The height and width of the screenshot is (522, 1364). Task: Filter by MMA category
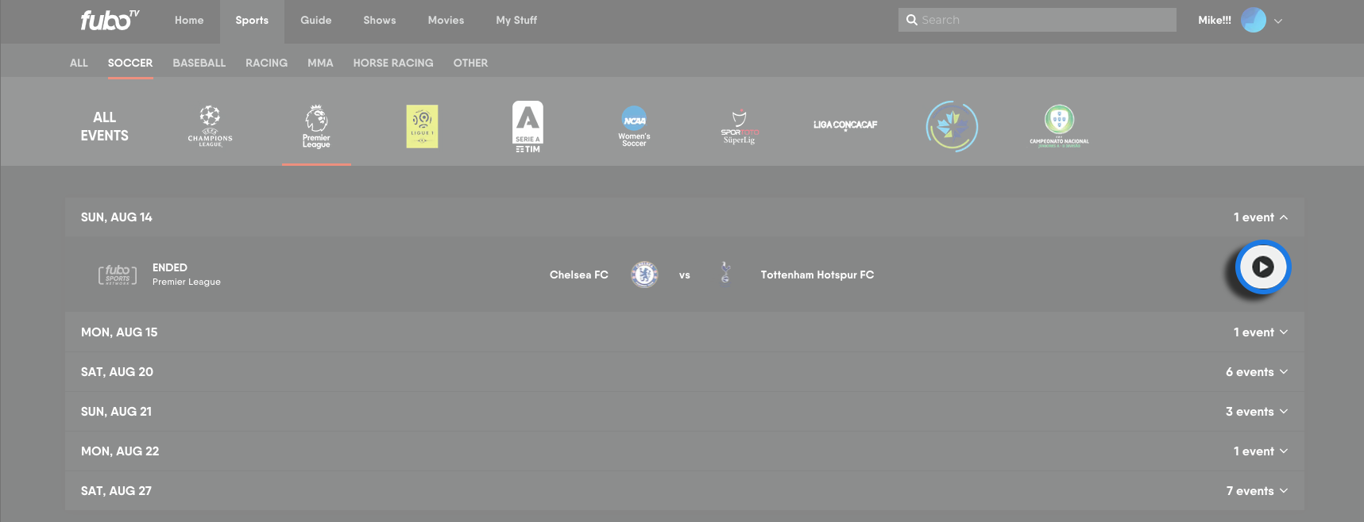pos(320,63)
